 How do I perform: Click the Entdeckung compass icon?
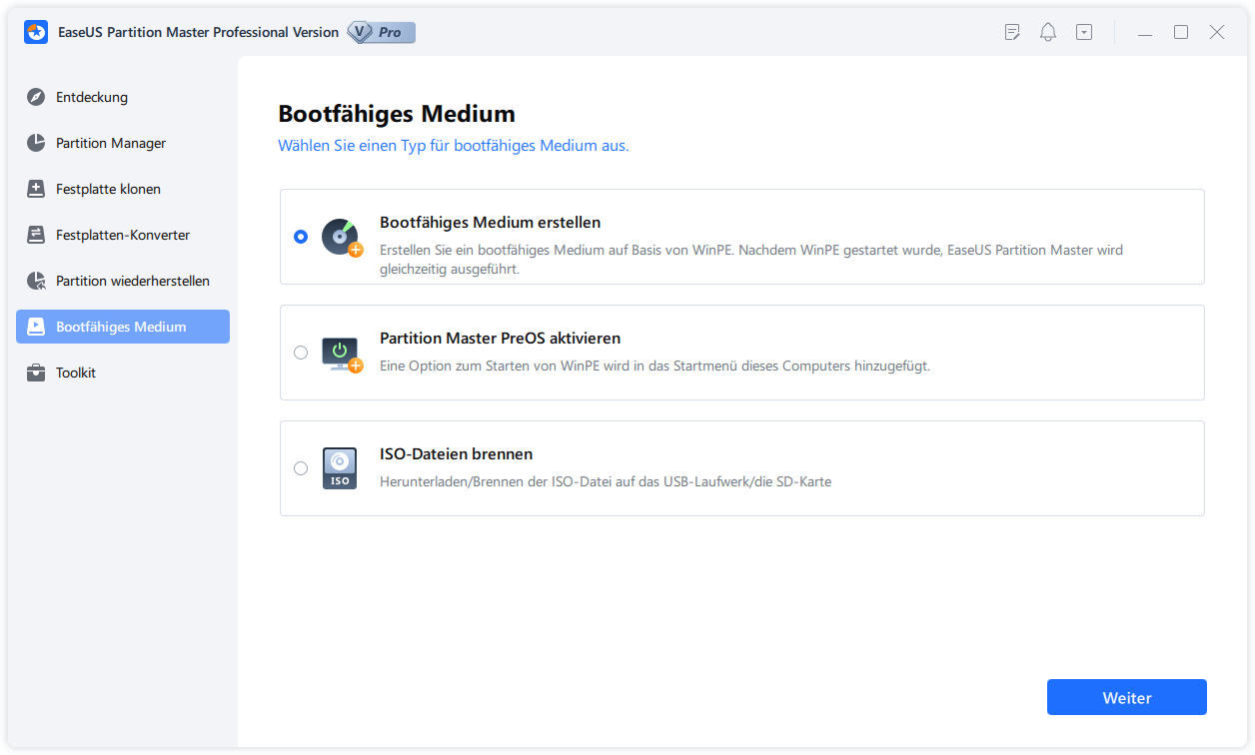click(36, 97)
